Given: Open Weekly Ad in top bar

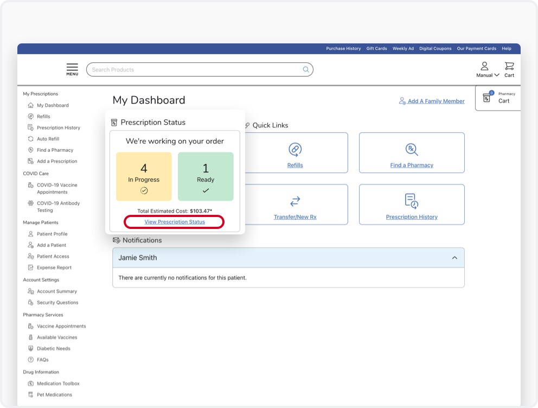Looking at the screenshot, I should click(403, 49).
